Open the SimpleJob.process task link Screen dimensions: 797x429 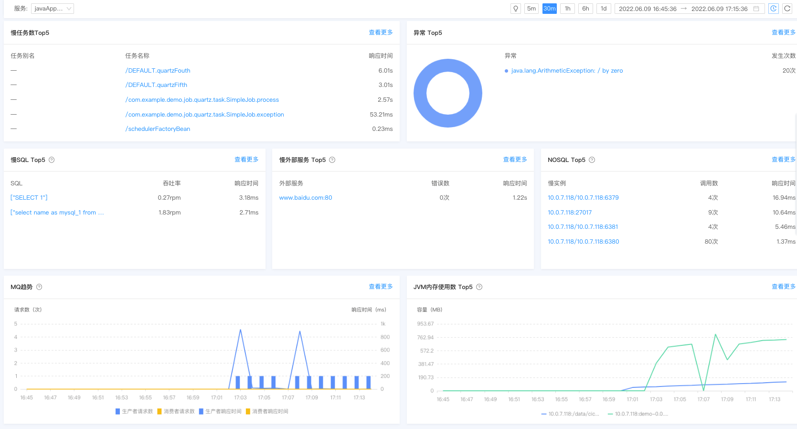coord(202,100)
